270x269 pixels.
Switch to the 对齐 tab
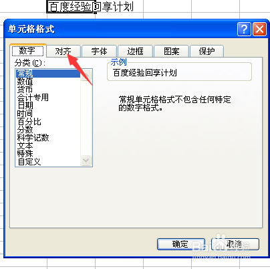click(63, 52)
